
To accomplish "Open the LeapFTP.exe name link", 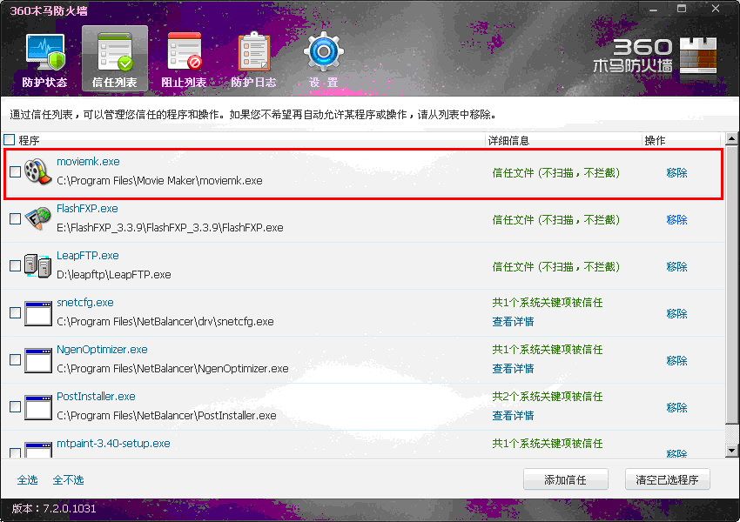I will point(88,256).
